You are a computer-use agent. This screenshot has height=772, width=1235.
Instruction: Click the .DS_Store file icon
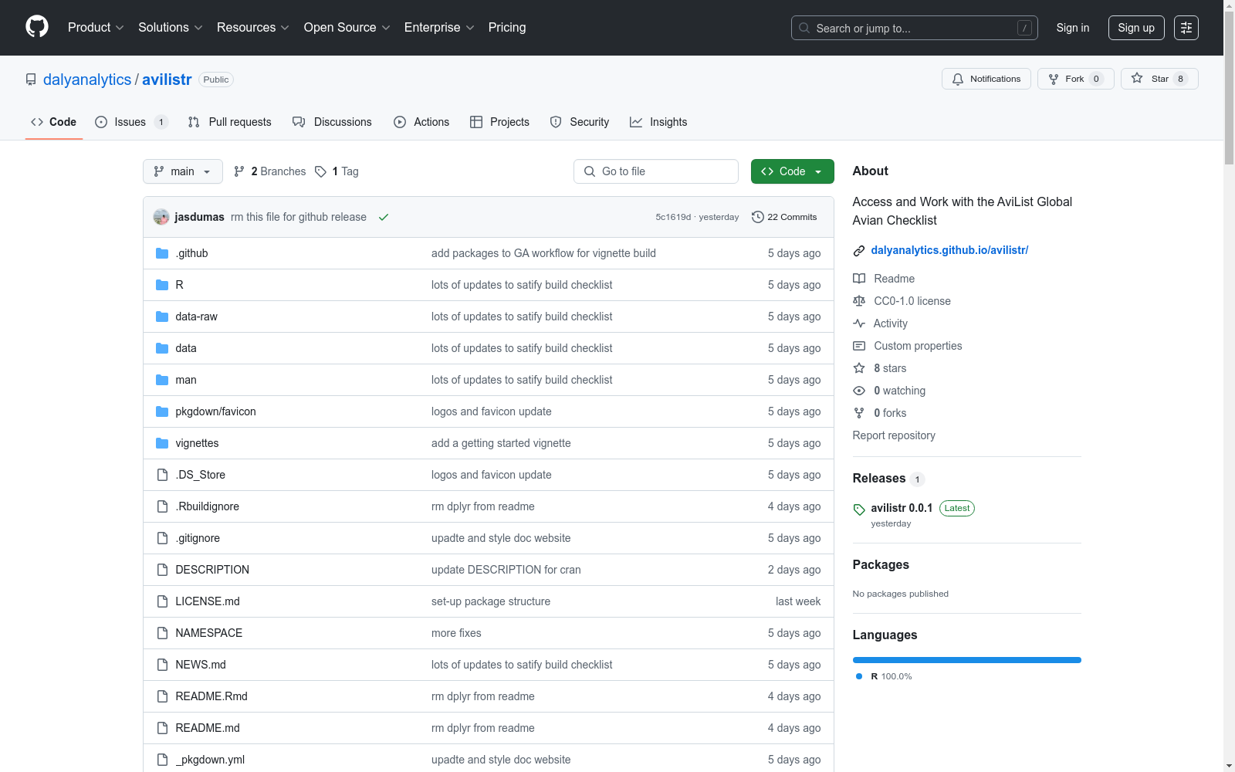click(162, 475)
